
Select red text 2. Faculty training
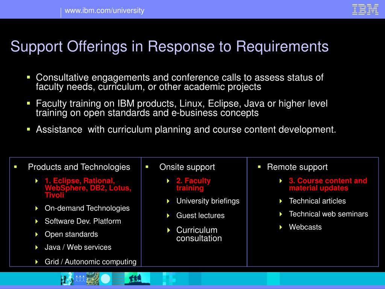tap(194, 184)
